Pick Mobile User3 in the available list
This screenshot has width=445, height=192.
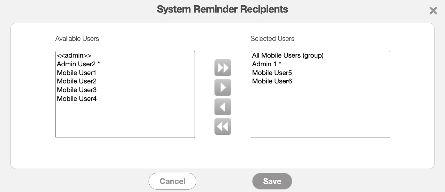tap(76, 90)
